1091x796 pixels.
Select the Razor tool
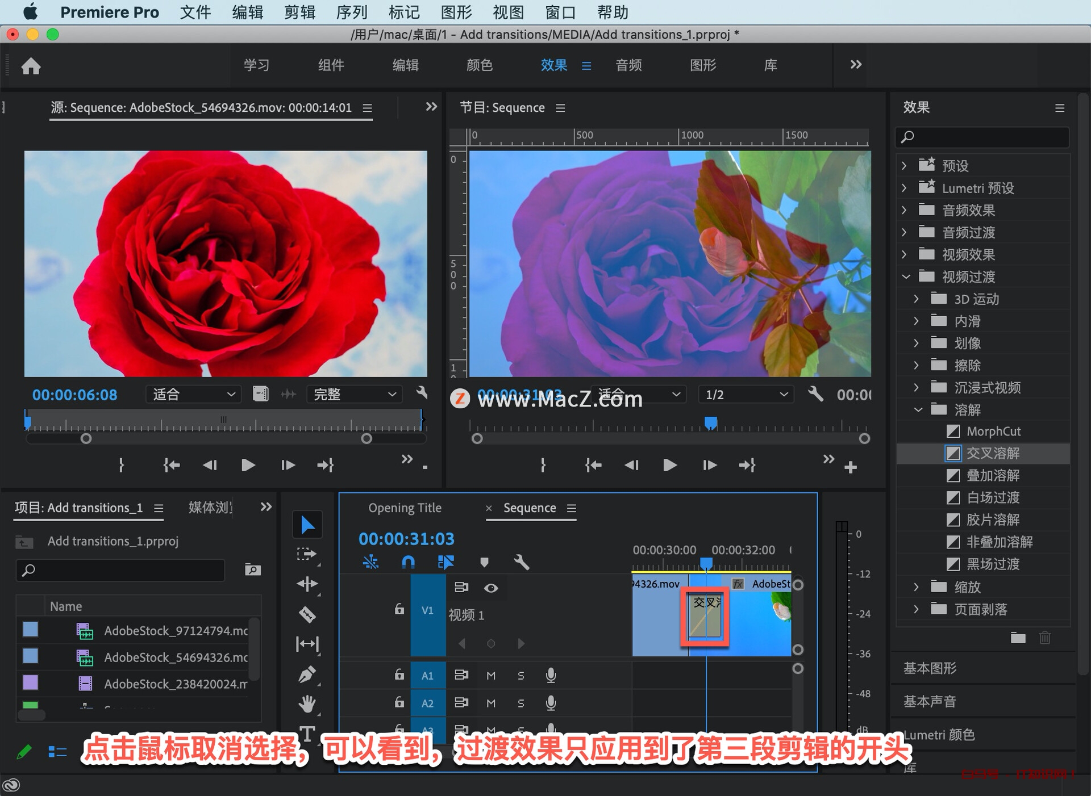tap(307, 614)
